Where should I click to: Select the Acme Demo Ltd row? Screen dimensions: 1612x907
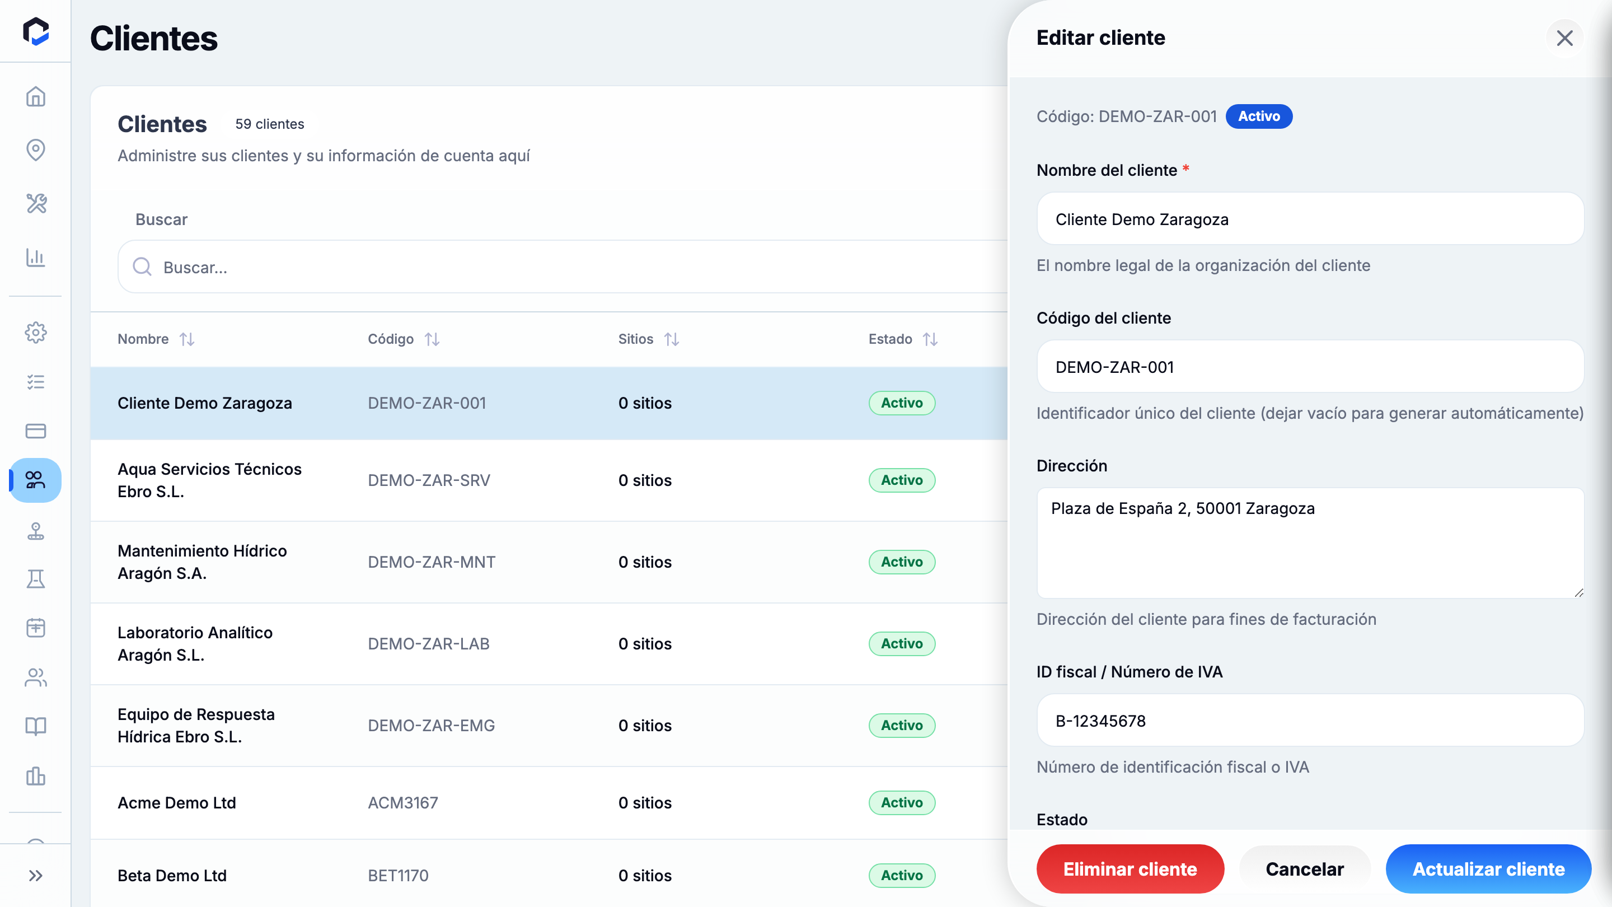pyautogui.click(x=549, y=802)
